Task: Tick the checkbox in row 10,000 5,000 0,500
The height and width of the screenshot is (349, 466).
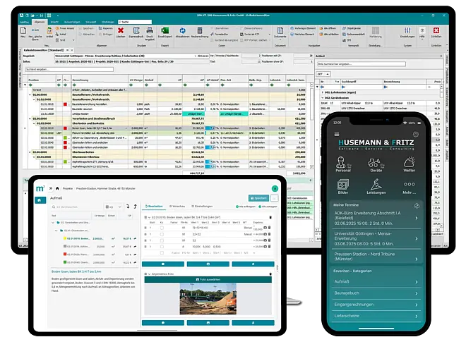Action: [162, 247]
